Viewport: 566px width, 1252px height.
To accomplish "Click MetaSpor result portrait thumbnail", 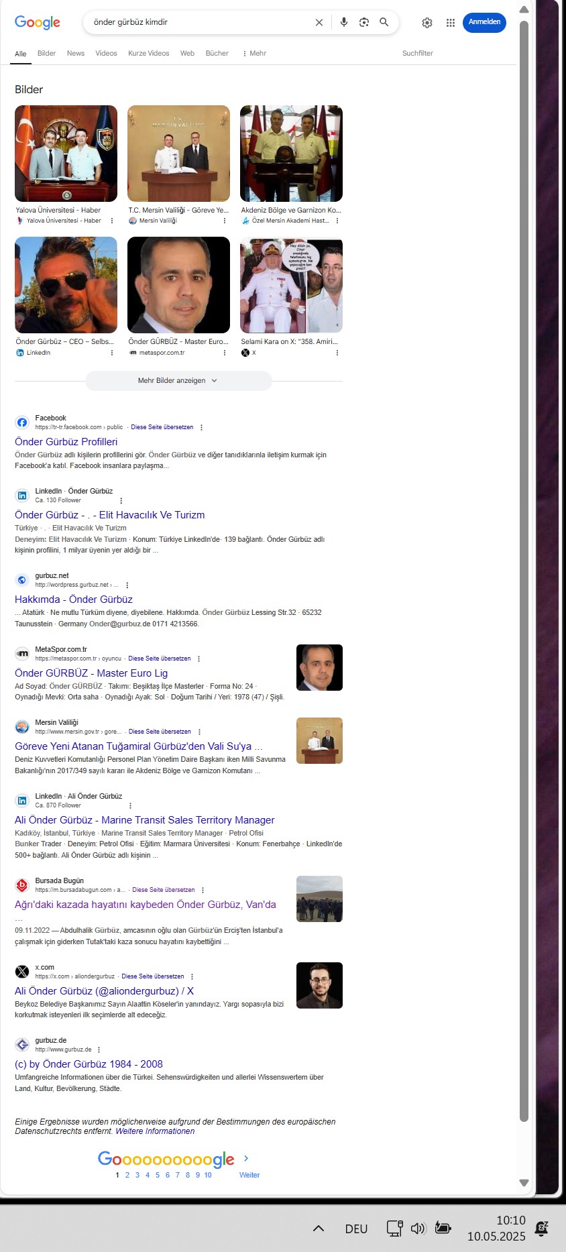I will (319, 667).
